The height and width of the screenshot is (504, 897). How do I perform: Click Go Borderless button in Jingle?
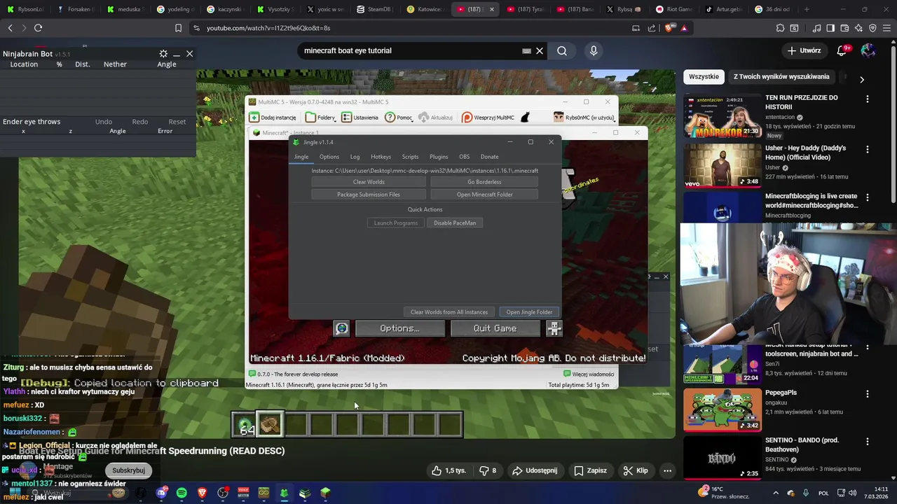click(x=484, y=182)
